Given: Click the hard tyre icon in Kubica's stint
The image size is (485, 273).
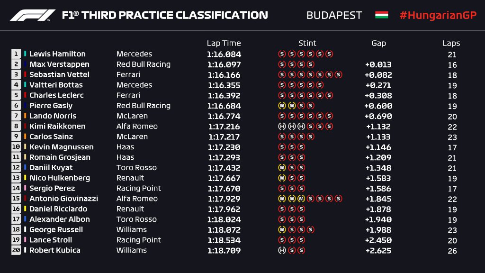Looking at the screenshot, I should click(x=281, y=250).
